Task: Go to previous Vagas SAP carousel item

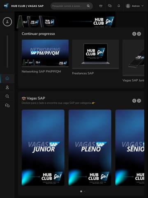Action: click(x=134, y=101)
